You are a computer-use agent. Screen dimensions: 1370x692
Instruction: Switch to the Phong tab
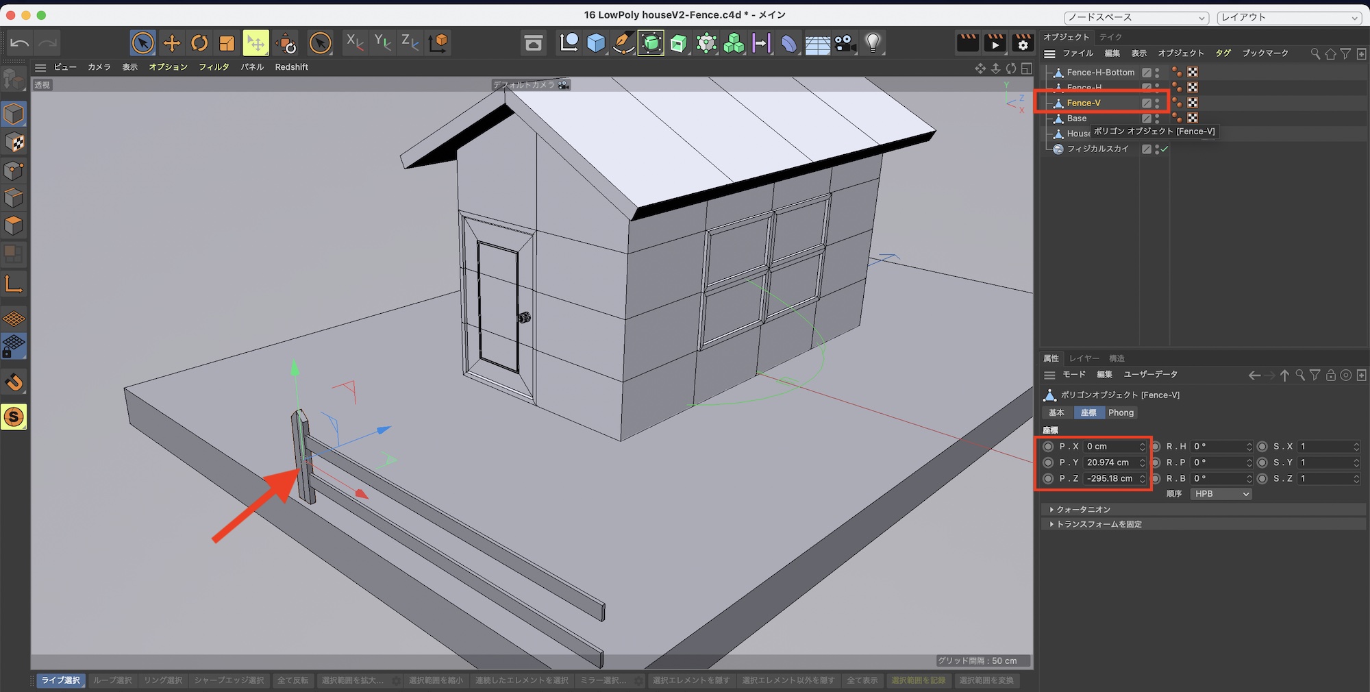click(1121, 412)
